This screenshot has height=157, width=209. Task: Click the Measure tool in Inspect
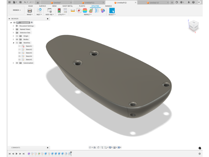pyautogui.click(x=73, y=11)
